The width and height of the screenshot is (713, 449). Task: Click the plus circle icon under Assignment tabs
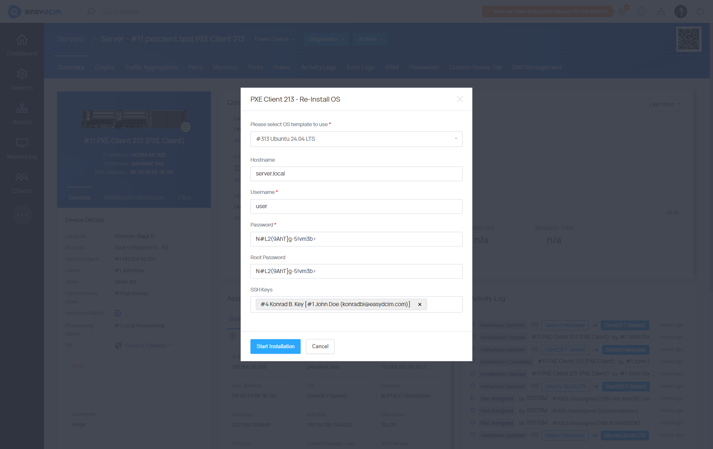[x=232, y=336]
